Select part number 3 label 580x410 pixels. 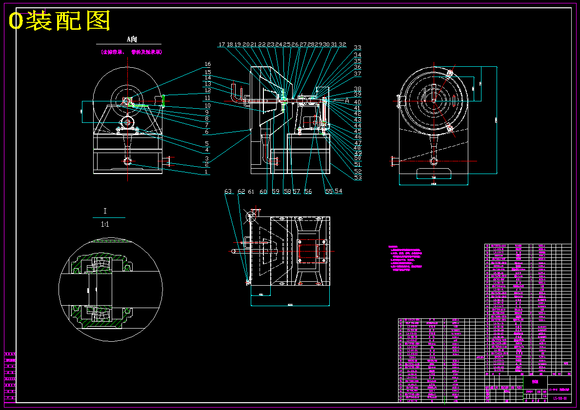[206, 158]
